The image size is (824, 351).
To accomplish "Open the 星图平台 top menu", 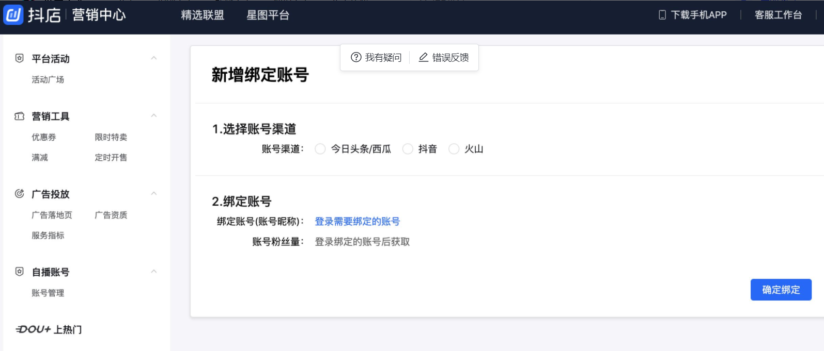I will pyautogui.click(x=268, y=15).
